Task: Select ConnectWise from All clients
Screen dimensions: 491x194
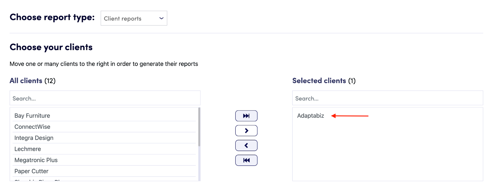Action: [x=32, y=127]
